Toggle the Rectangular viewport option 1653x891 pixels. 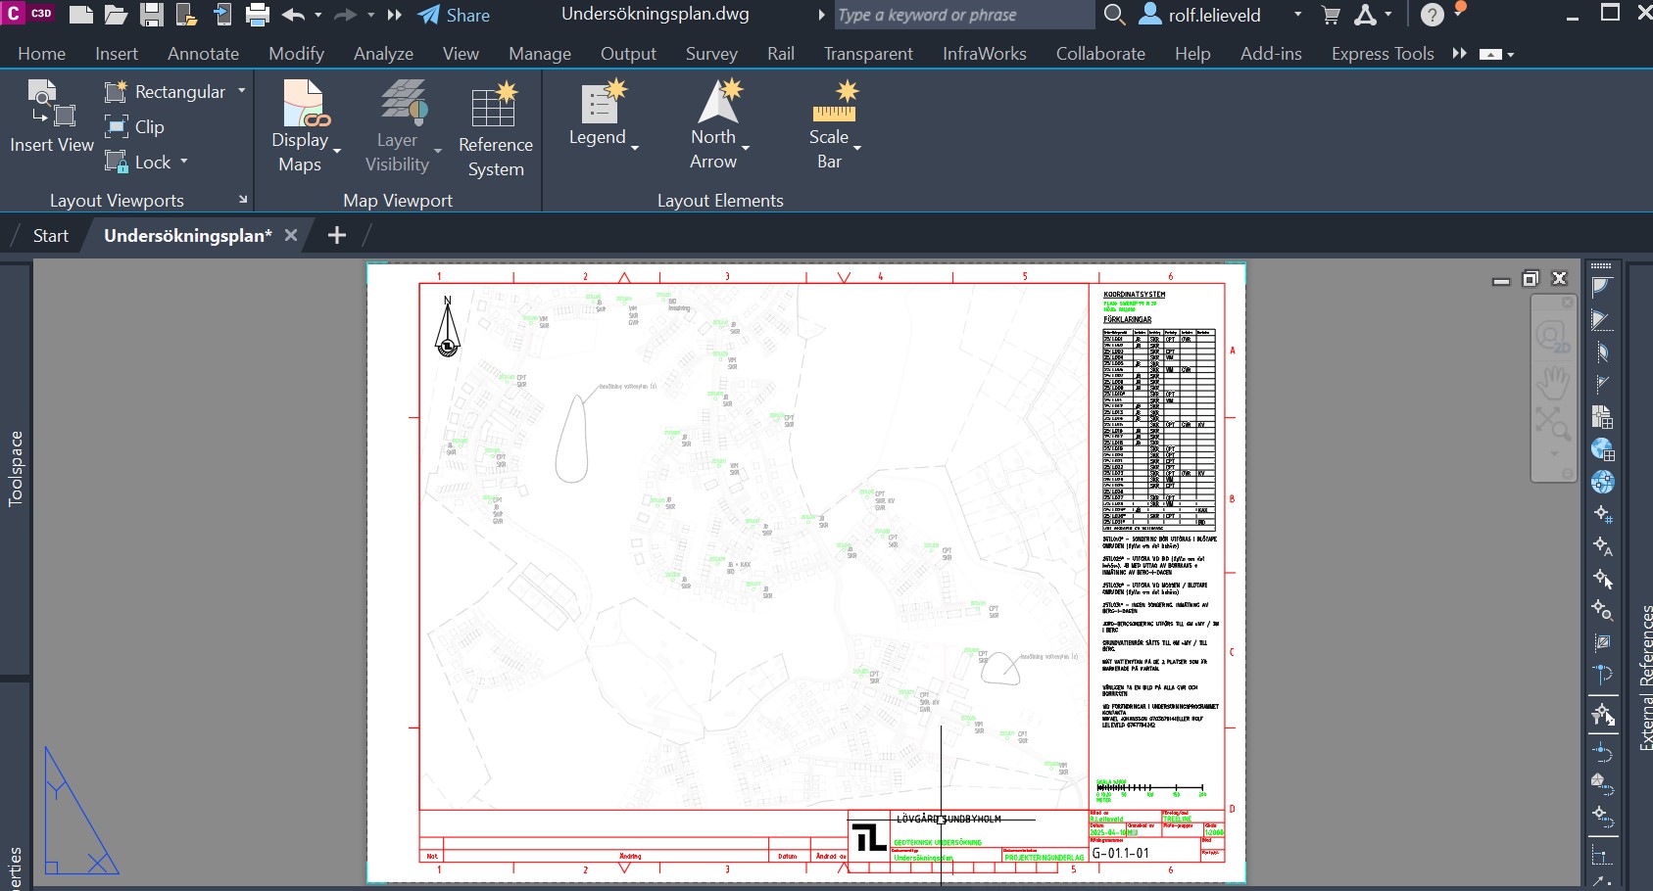coord(176,91)
